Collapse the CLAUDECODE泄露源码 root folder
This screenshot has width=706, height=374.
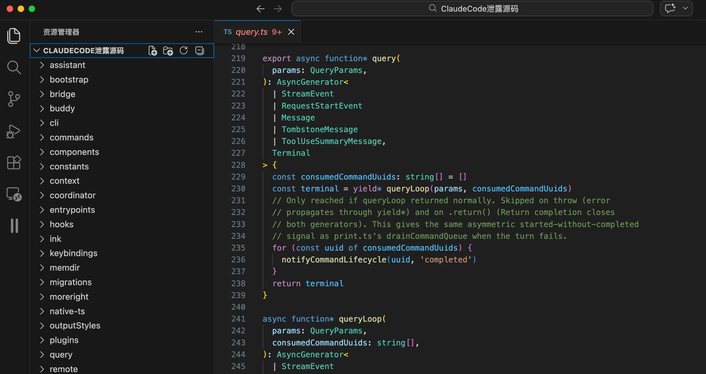pyautogui.click(x=37, y=51)
